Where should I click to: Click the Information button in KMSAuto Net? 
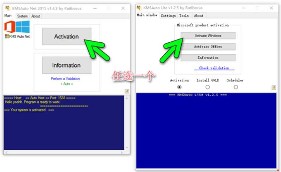(67, 65)
